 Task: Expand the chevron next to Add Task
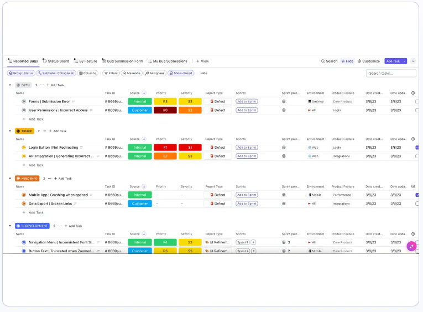tap(413, 61)
